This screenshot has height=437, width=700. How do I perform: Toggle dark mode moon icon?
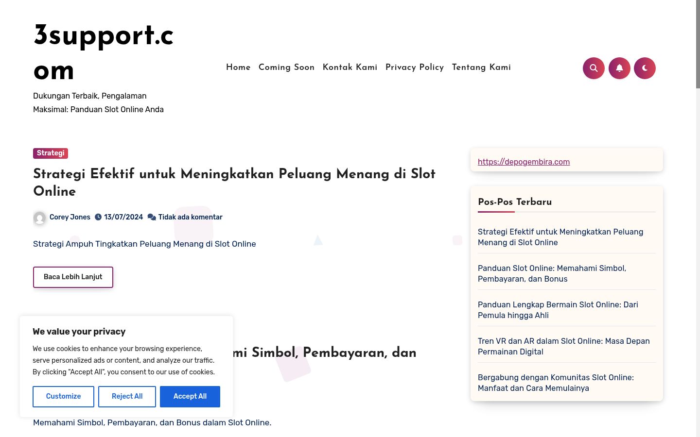tap(645, 68)
